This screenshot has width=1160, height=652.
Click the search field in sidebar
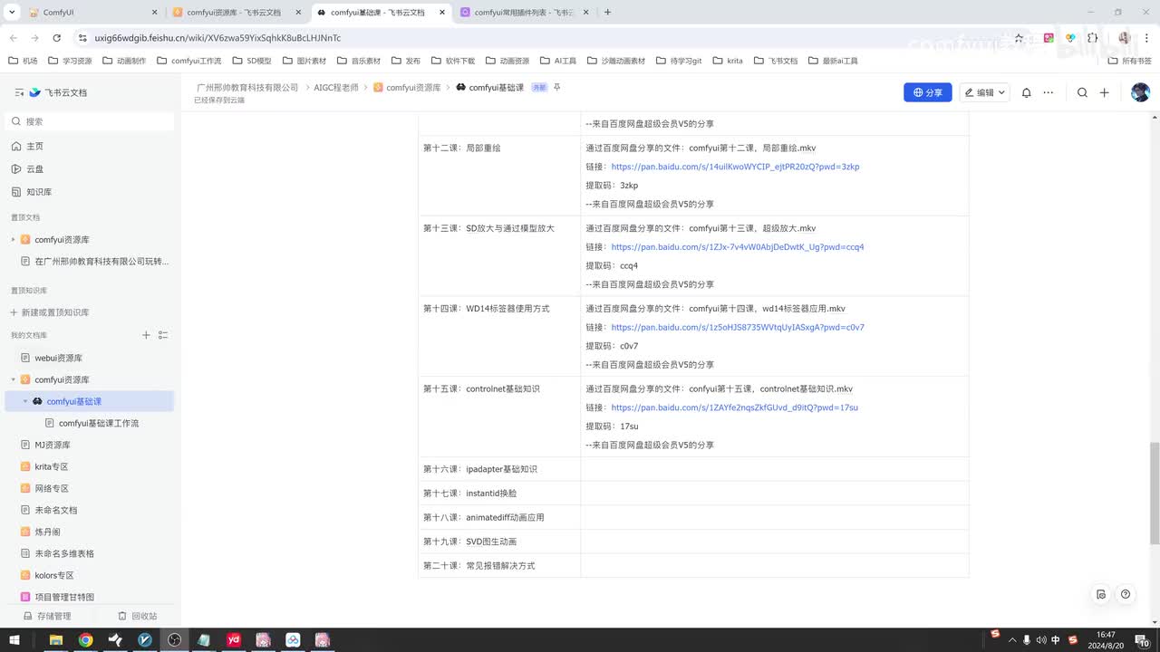click(x=91, y=121)
